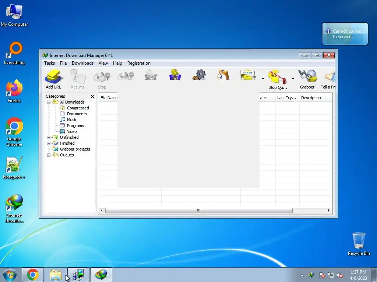This screenshot has width=377, height=282.
Task: Click the muted volume tray icon
Action: click(340, 275)
